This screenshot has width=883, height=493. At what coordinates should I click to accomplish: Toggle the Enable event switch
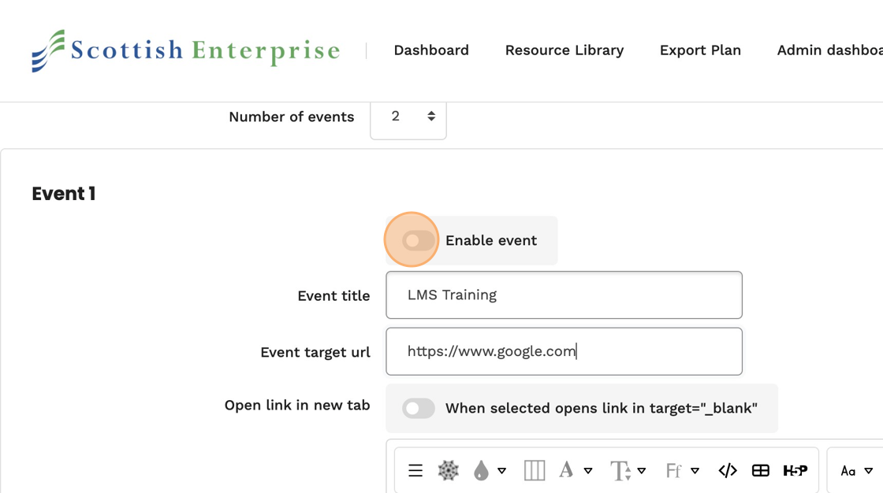[419, 240]
